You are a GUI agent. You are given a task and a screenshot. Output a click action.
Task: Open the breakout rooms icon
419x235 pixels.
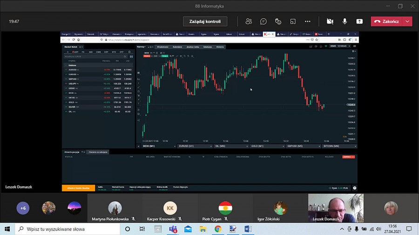pyautogui.click(x=293, y=21)
